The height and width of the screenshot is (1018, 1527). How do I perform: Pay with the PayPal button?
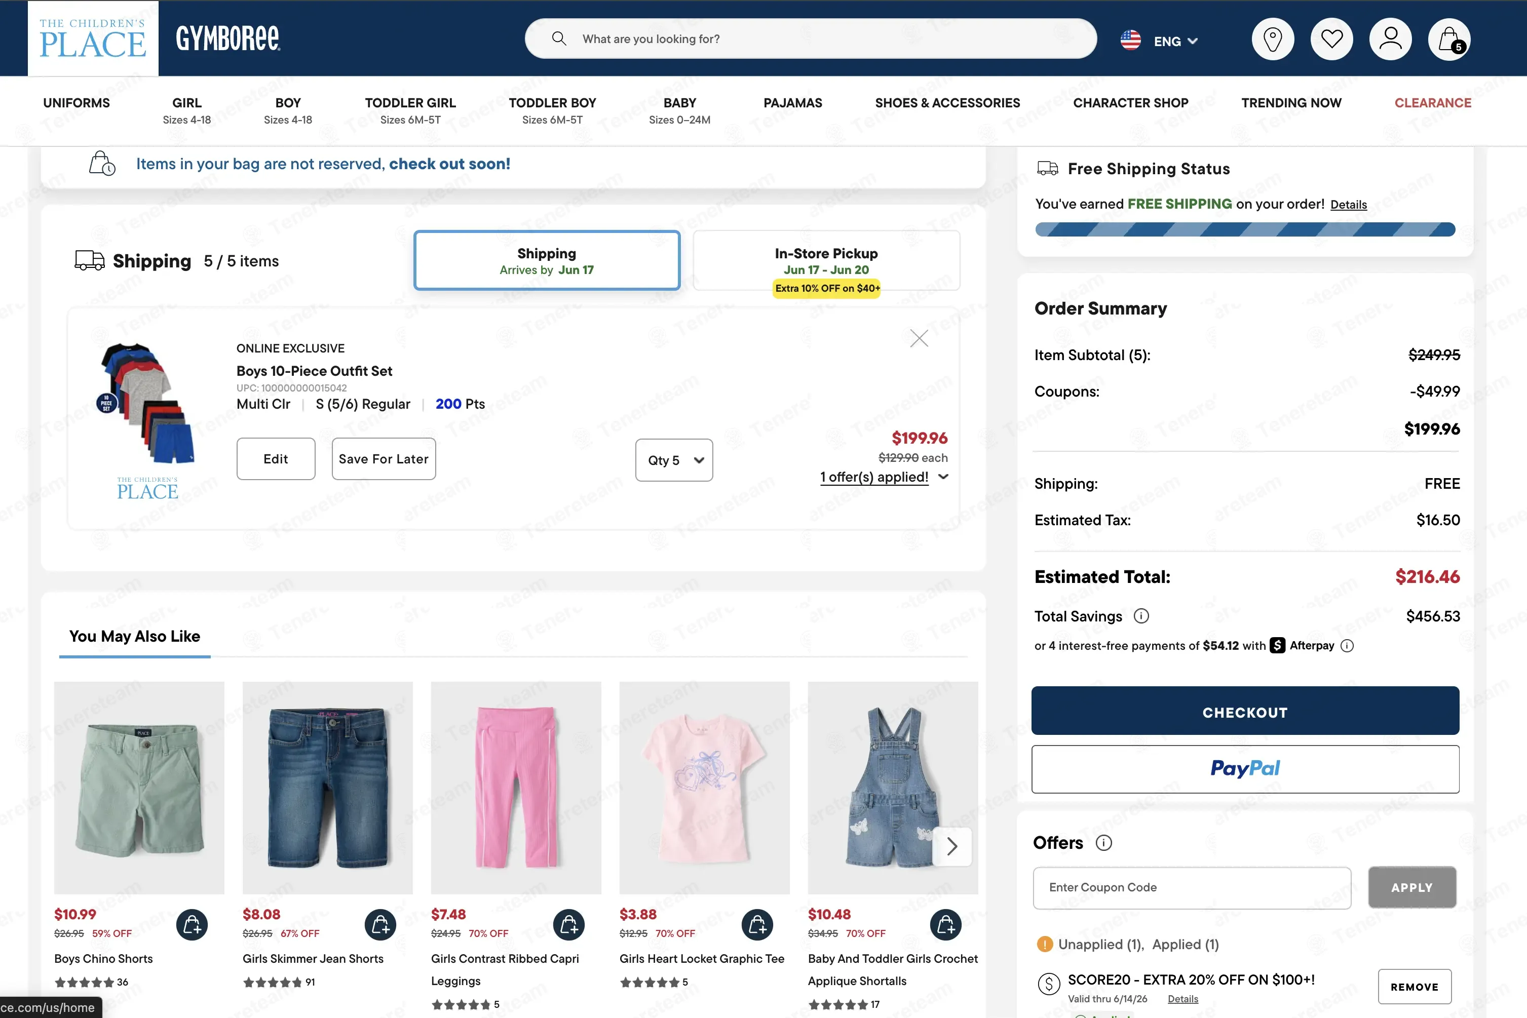[1244, 769]
